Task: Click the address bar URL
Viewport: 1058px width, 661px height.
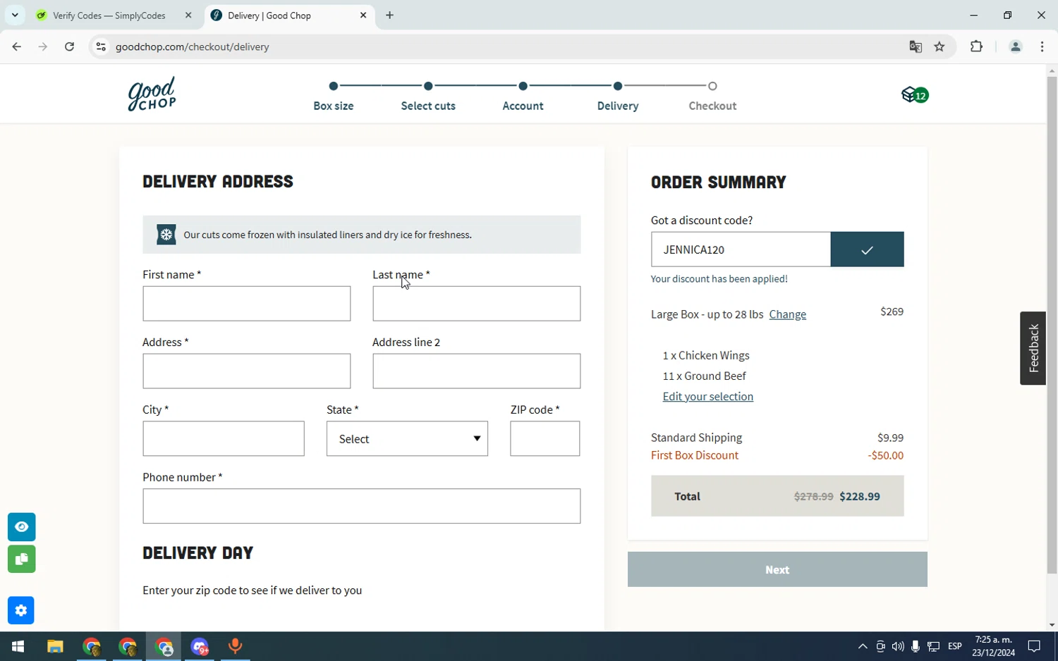Action: pos(193,47)
